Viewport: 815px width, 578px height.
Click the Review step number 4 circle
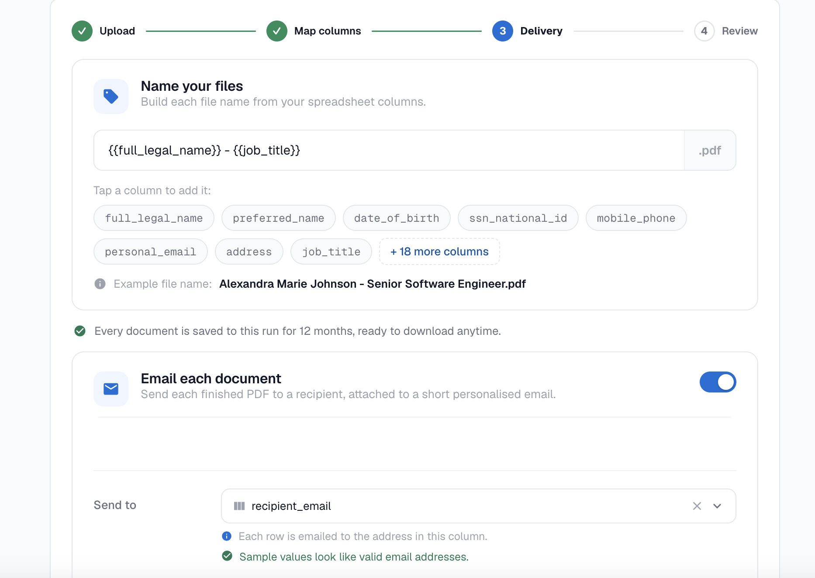pyautogui.click(x=704, y=31)
